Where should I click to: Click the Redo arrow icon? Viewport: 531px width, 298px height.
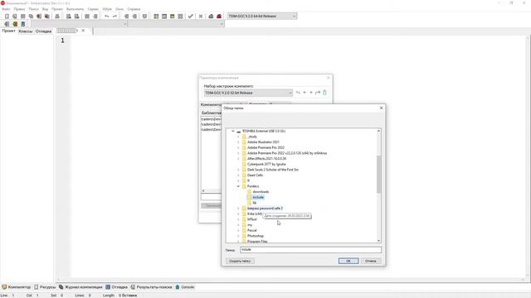pyautogui.click(x=114, y=17)
